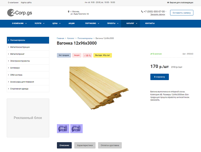Viewport: 201px width, 152px height.
Task: Open the Контакты menu item
Action: point(150,24)
